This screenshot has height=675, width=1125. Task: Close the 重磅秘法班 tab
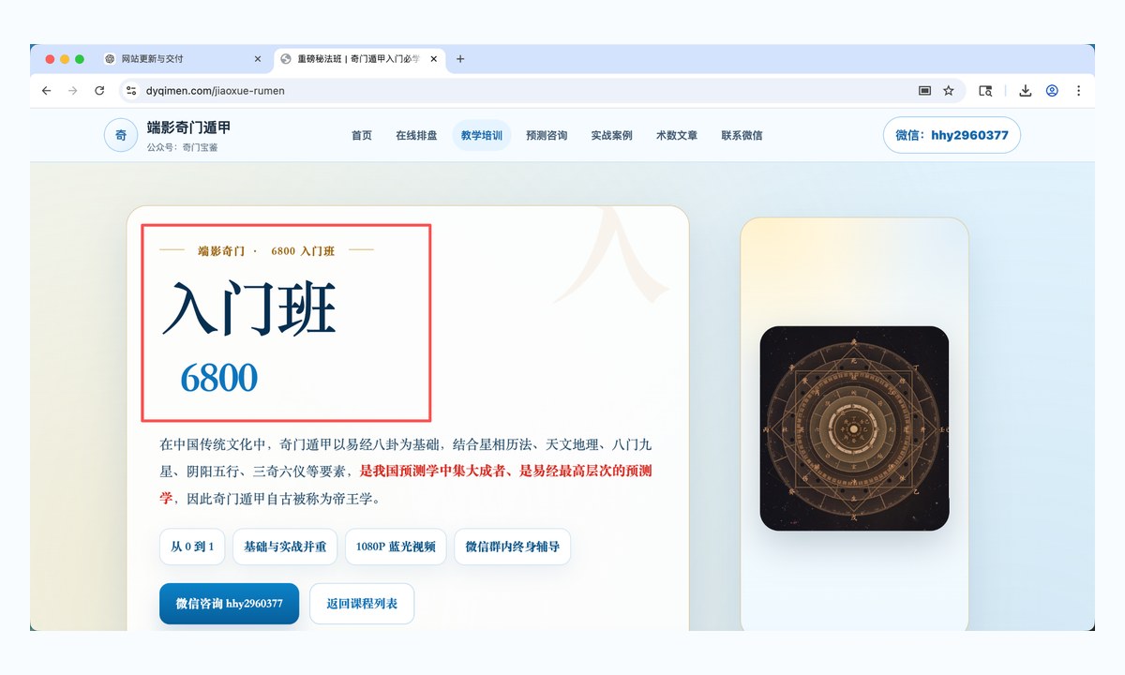click(x=433, y=59)
